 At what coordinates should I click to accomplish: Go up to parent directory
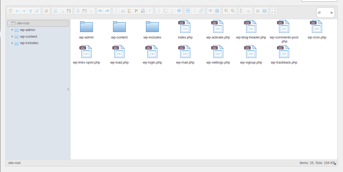31,11
